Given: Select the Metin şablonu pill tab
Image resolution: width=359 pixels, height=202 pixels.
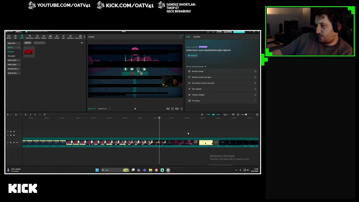Looking at the screenshot, I should [x=40, y=43].
